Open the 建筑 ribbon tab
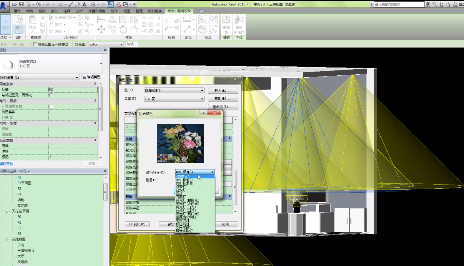The height and width of the screenshot is (266, 464). pyautogui.click(x=17, y=11)
